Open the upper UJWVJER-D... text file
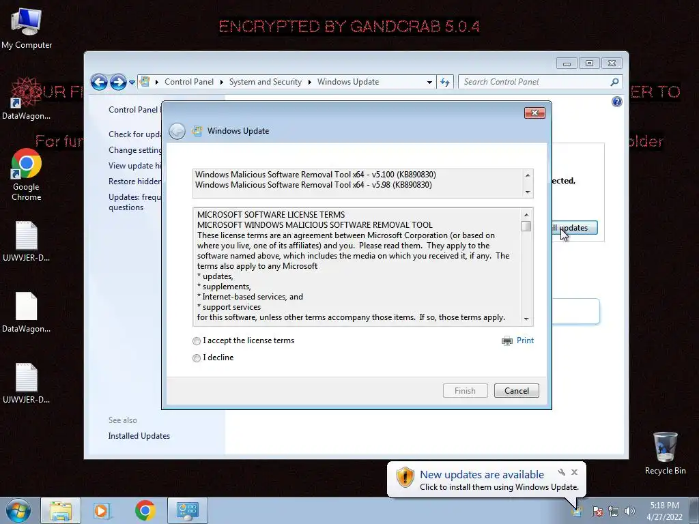699x524 pixels. pos(27,241)
